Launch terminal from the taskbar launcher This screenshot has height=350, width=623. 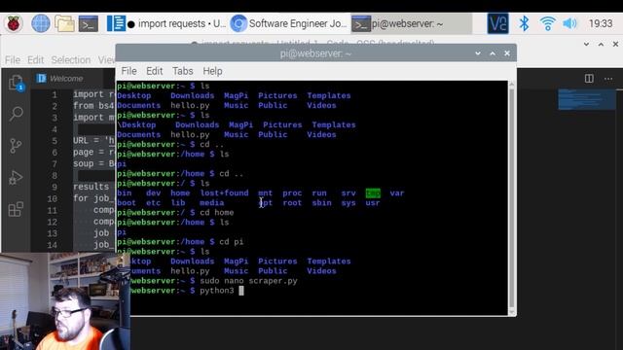(x=89, y=23)
